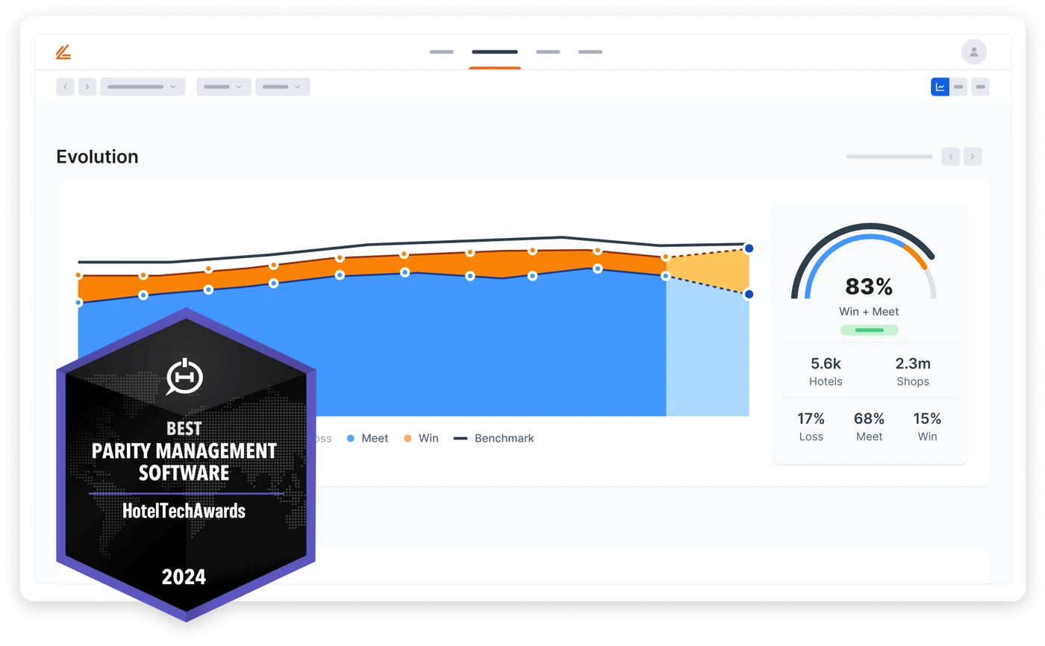Go forward with the filter toolbar's right chevron

(x=87, y=87)
